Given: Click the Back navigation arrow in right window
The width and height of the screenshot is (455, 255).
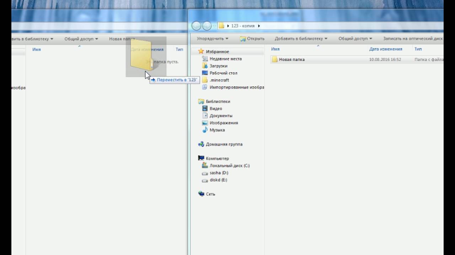Looking at the screenshot, I should coord(196,26).
